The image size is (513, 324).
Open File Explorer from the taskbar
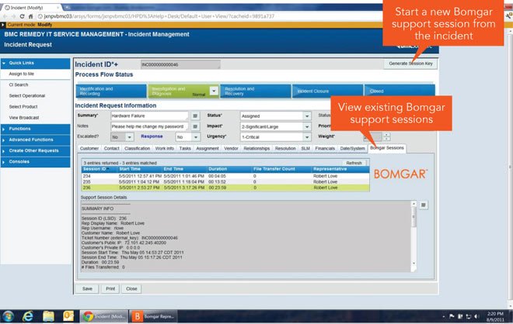[47, 315]
